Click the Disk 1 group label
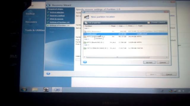 pyautogui.click(x=87, y=28)
